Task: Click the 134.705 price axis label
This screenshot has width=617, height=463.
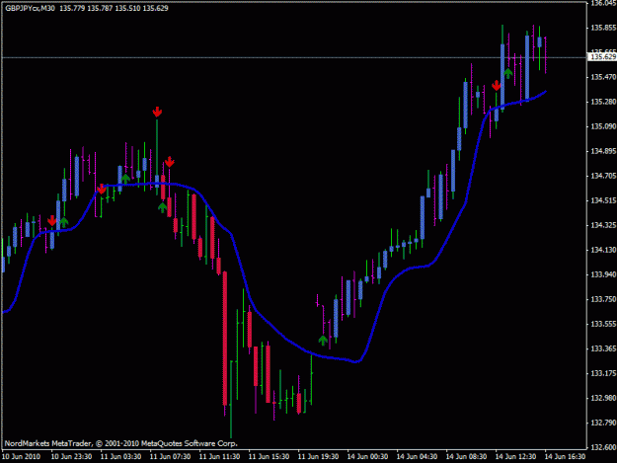Action: [603, 176]
